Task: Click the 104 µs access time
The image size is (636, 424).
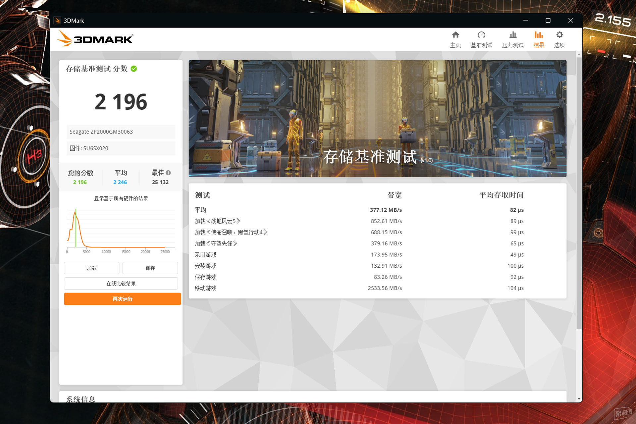Action: [515, 288]
